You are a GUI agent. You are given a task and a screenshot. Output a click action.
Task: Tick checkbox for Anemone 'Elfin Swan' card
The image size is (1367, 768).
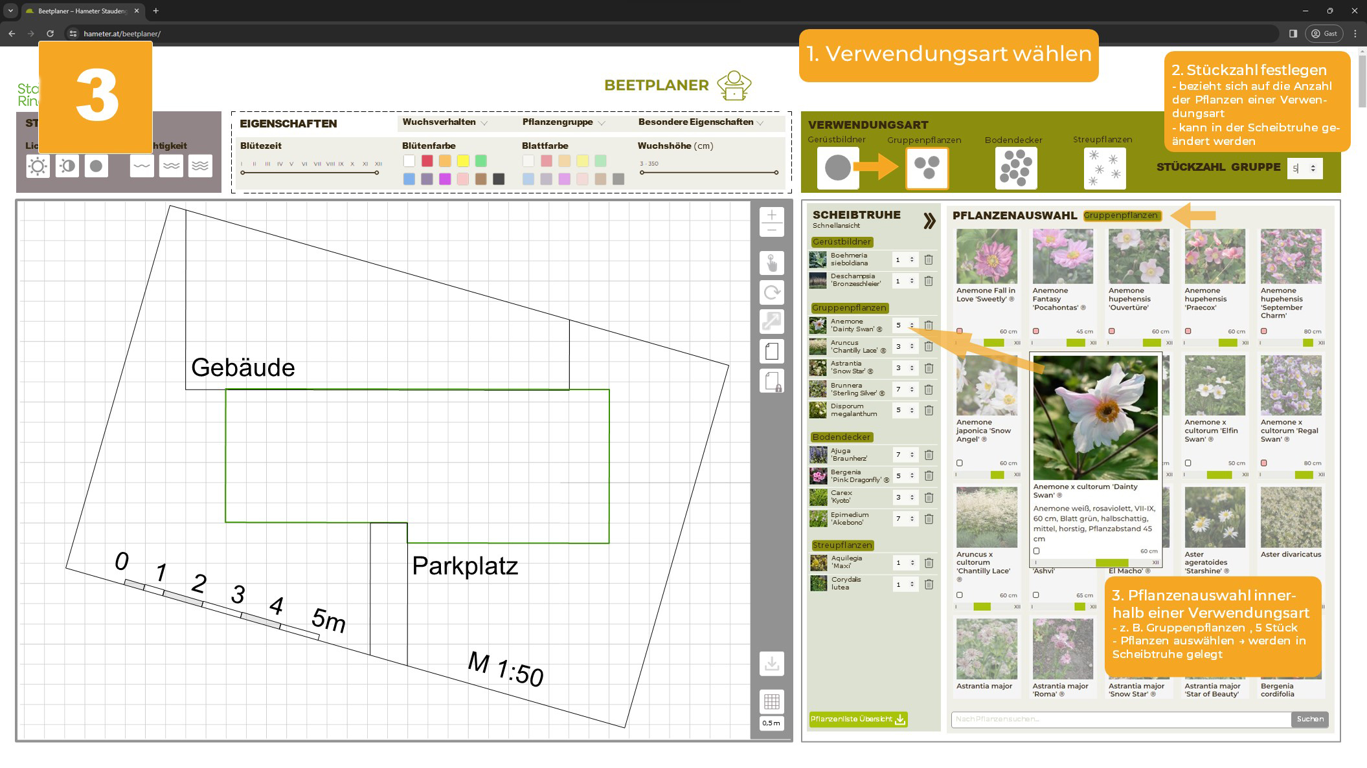coord(1188,463)
